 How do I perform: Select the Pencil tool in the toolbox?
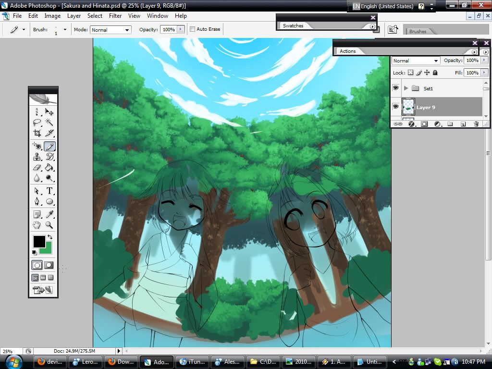pos(49,146)
